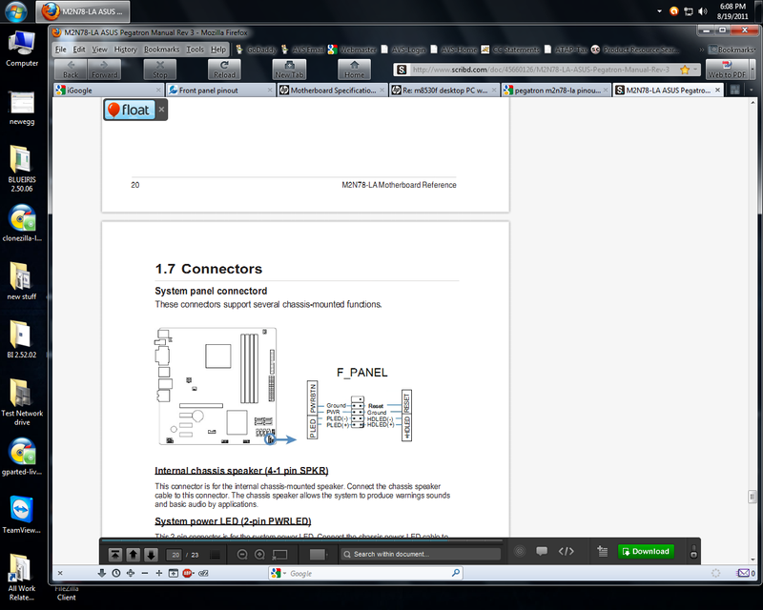Click the volume speaker icon in system tray
The image size is (763, 610).
702,11
